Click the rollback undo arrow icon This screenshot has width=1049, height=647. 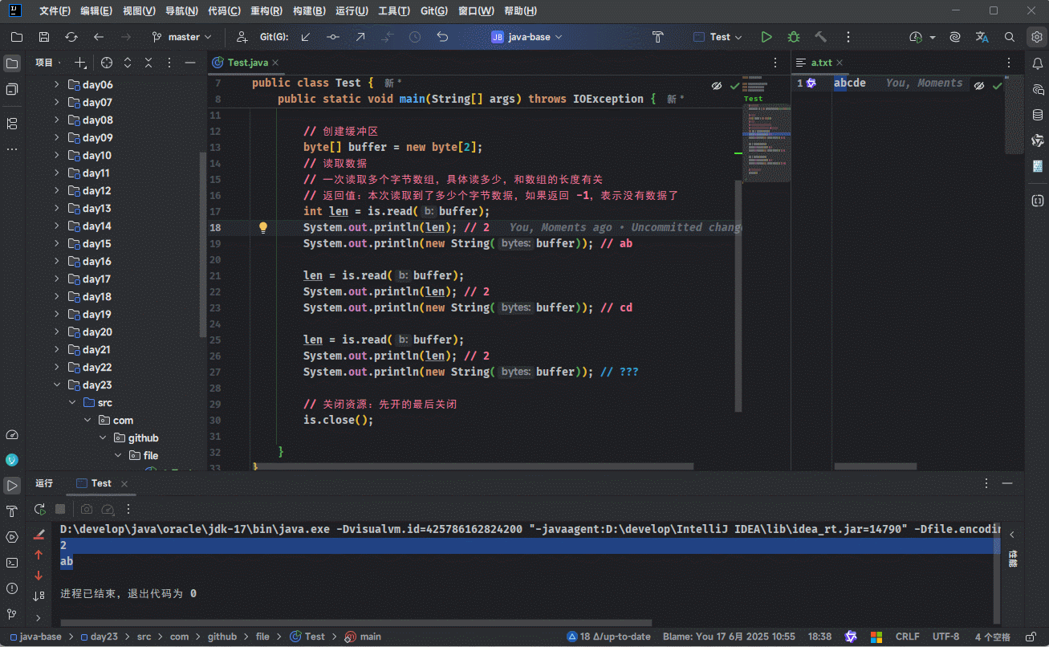pos(442,37)
